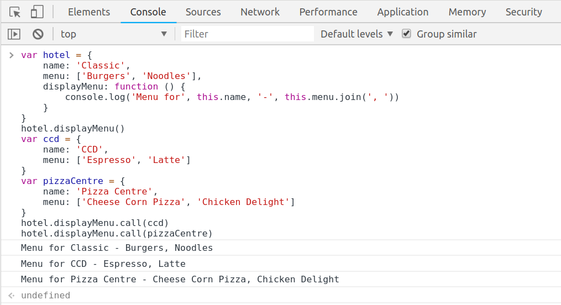
Task: Open the Network tab
Action: coord(260,12)
